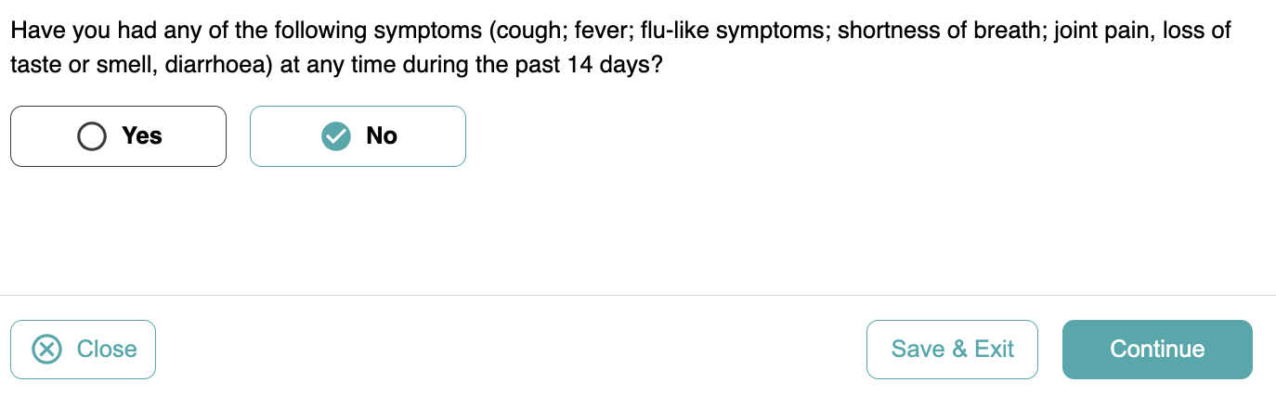Viewport: 1276px width, 395px height.
Task: Hit the teal filled Continue button
Action: coord(1157,350)
